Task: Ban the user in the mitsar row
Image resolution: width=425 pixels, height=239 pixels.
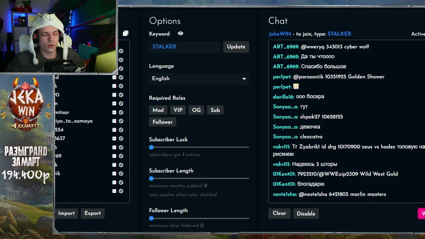Action: tap(121, 112)
